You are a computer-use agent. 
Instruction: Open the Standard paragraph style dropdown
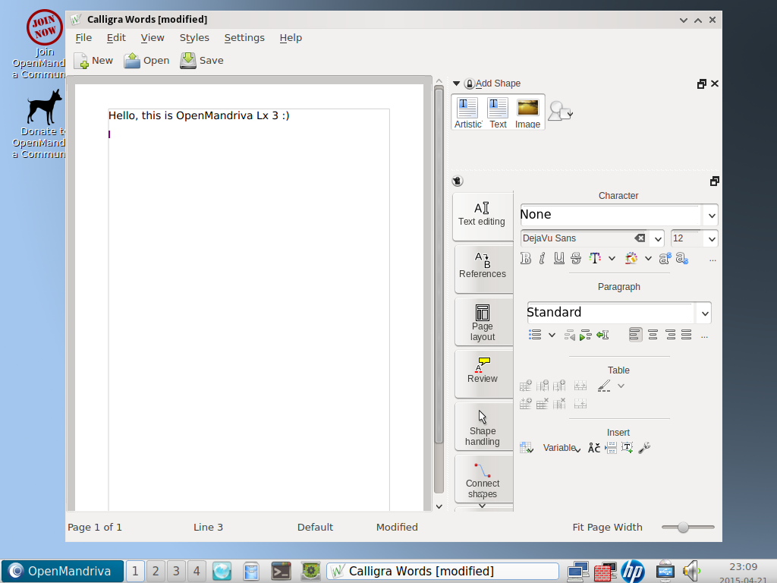pyautogui.click(x=704, y=313)
